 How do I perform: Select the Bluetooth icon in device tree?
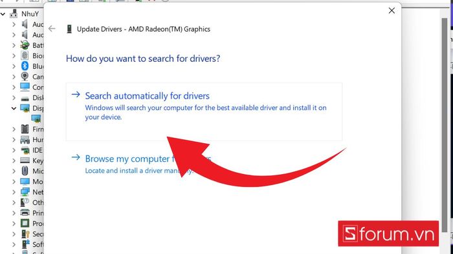coord(25,66)
